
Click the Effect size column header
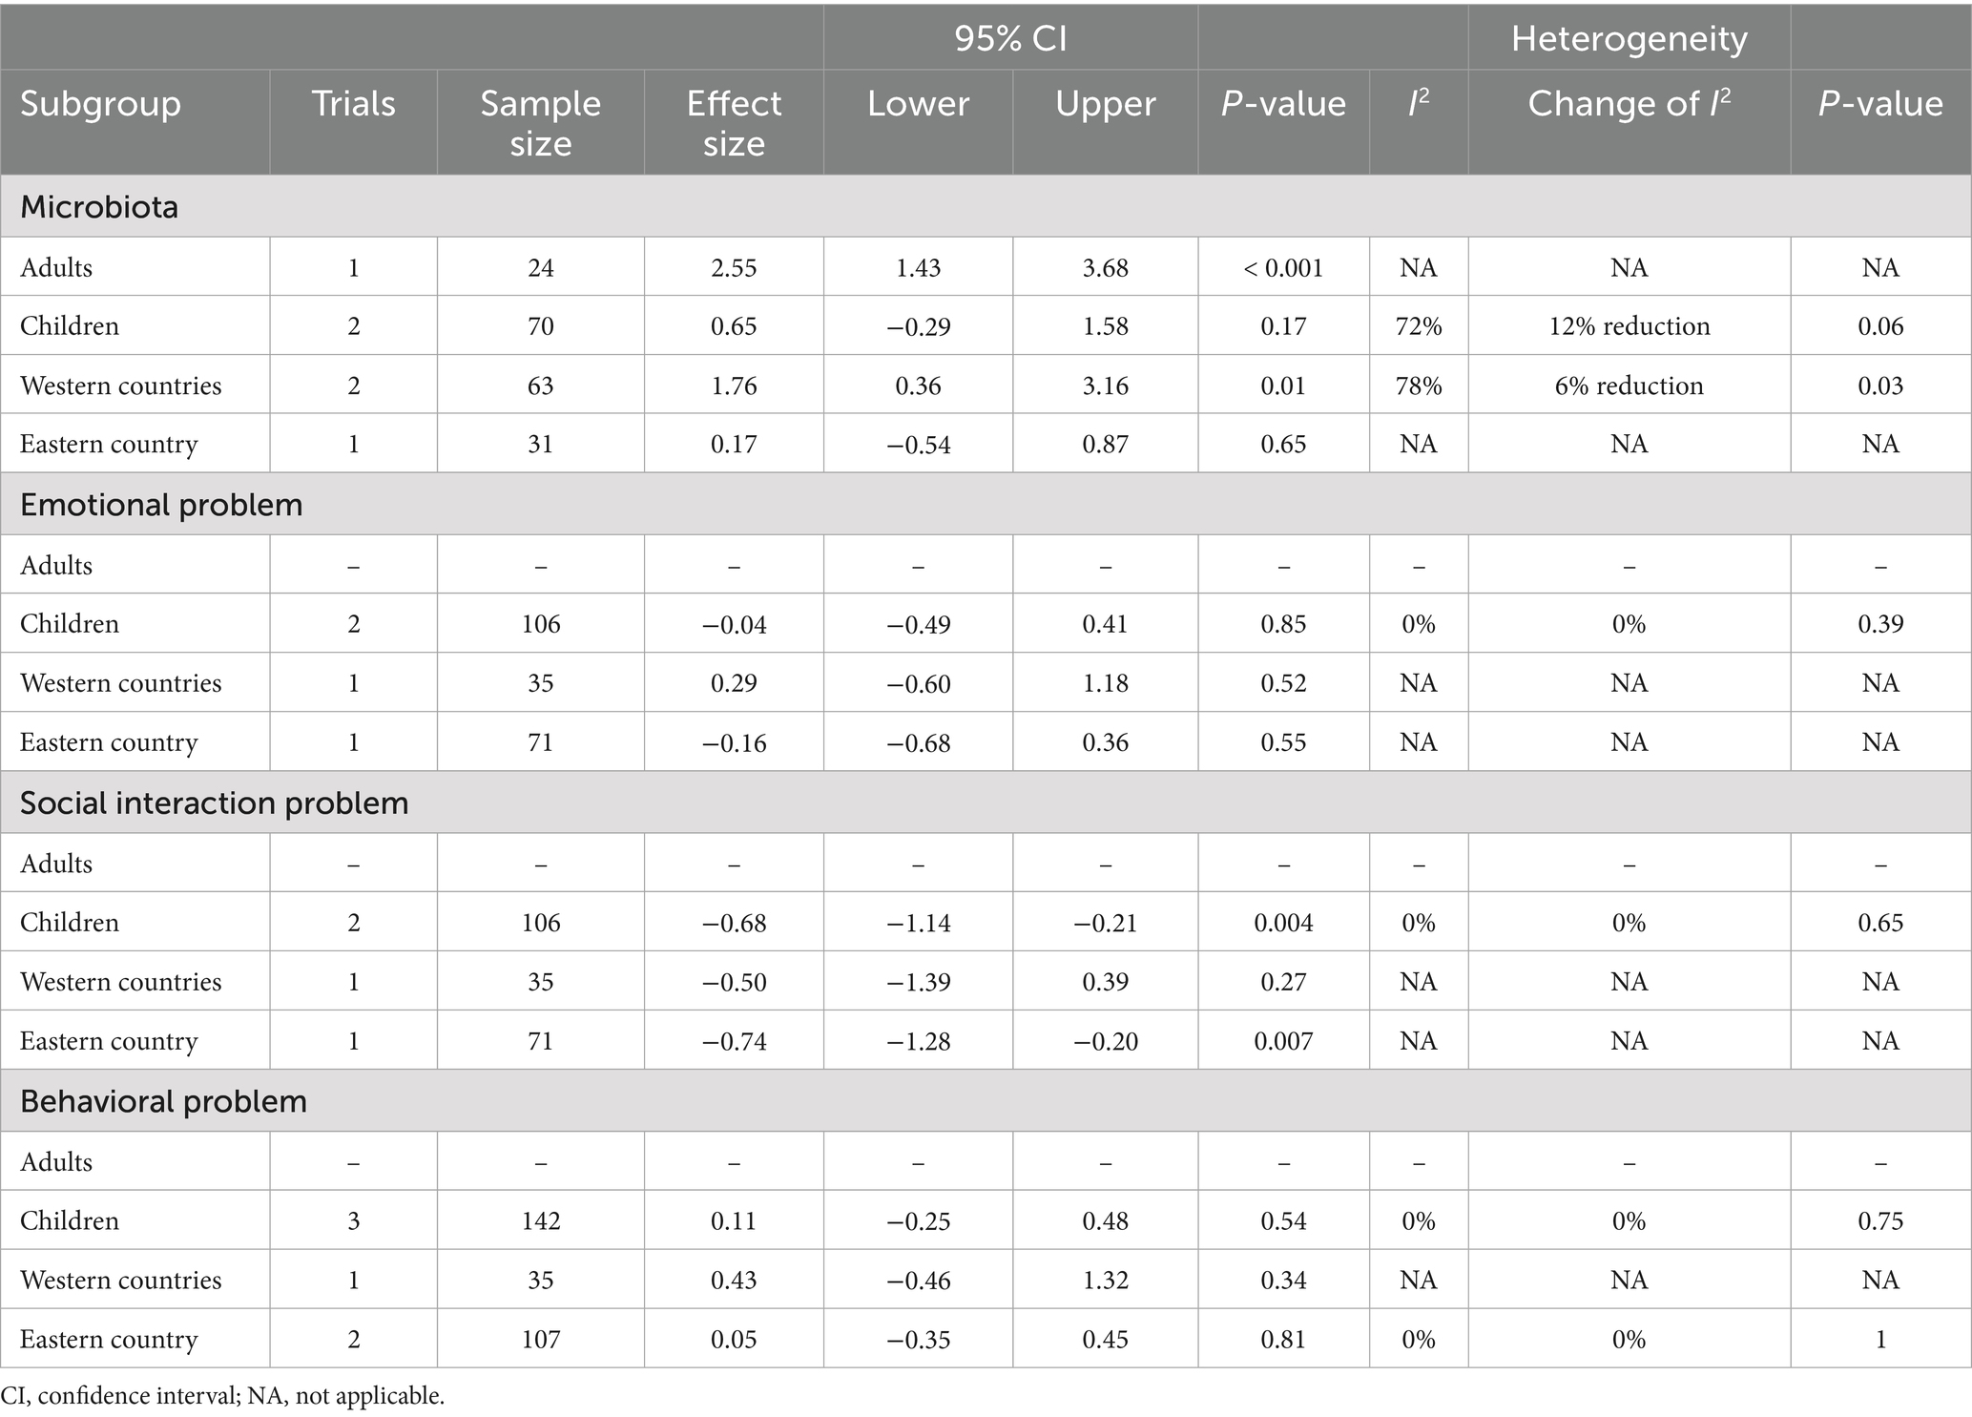pyautogui.click(x=734, y=123)
